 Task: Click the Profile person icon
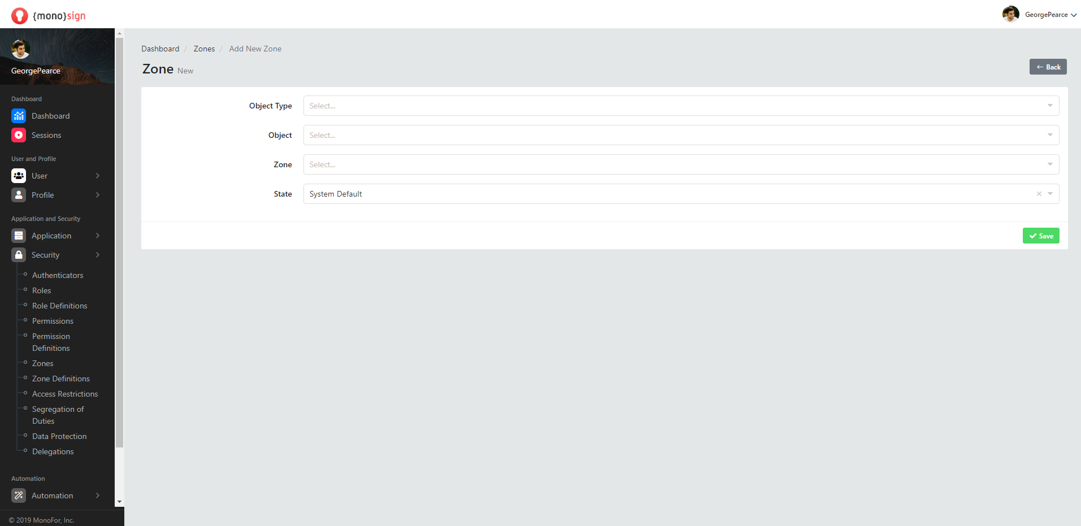[19, 195]
